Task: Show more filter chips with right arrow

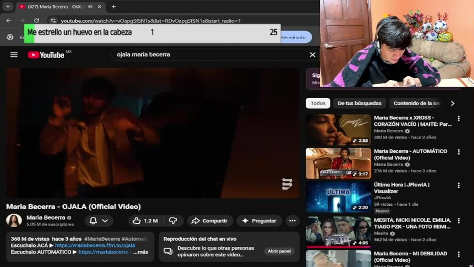Action: click(452, 103)
